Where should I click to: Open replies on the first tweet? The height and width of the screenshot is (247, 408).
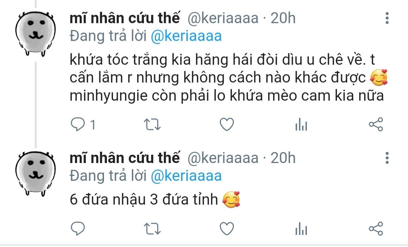point(83,124)
